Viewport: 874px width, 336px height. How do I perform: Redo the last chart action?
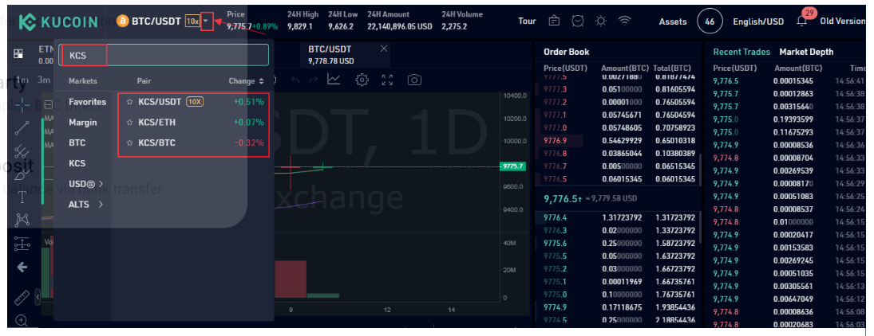pyautogui.click(x=311, y=80)
